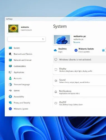
Task: Click the On/Off power icon
Action: 56,103
